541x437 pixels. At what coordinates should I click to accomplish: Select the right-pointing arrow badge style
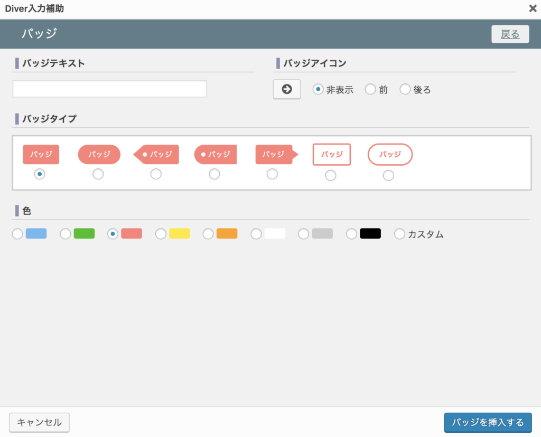pos(272,174)
